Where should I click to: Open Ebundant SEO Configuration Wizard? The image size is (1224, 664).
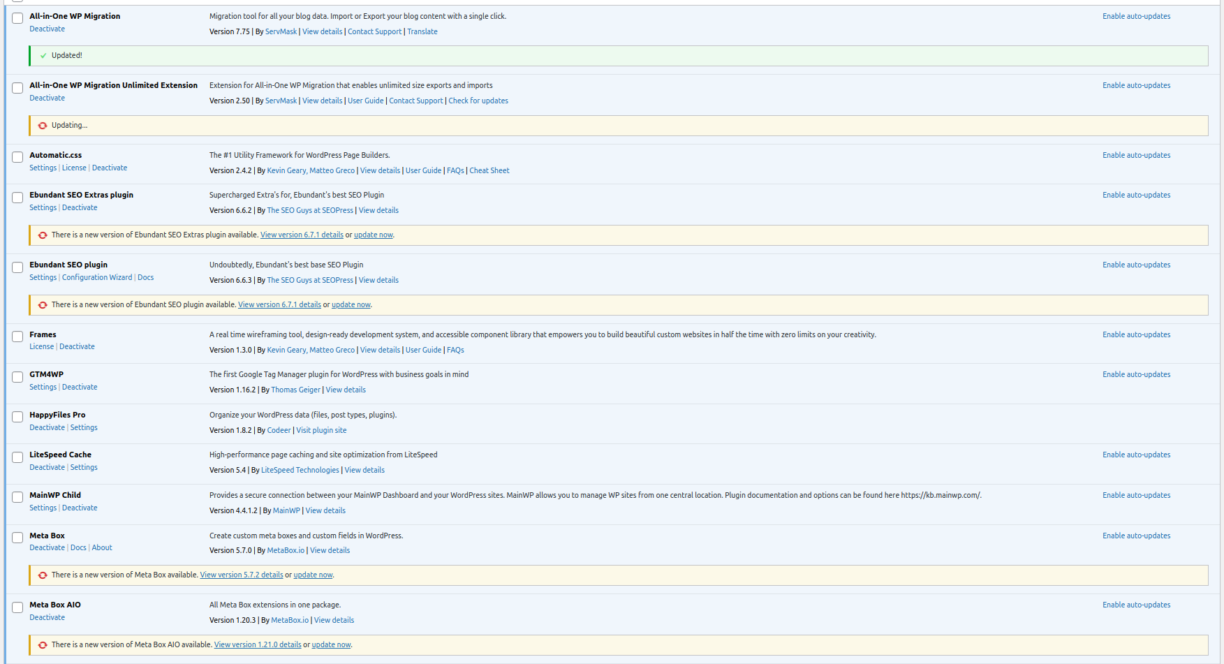click(x=97, y=278)
